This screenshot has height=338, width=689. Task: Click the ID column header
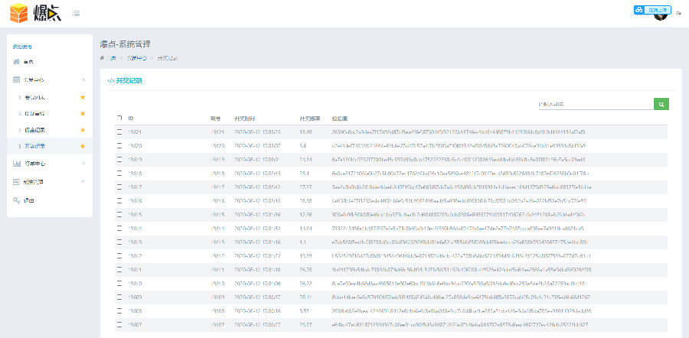pos(130,118)
